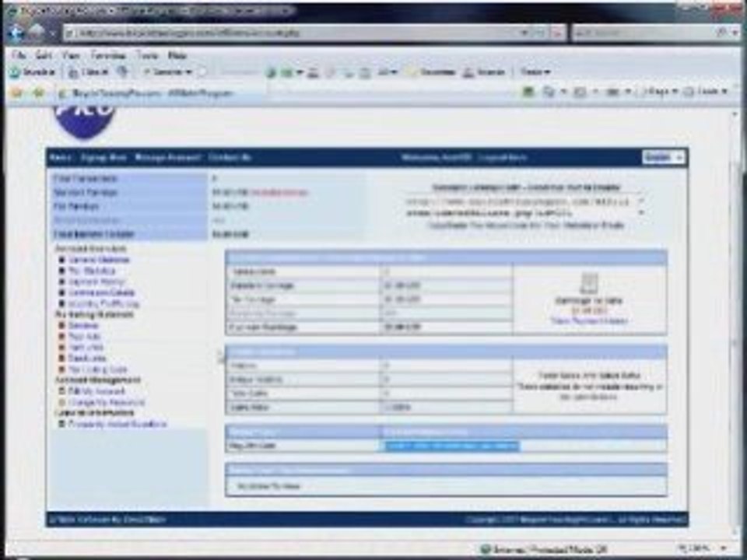Open the address bar history dropdown arrow
Image resolution: width=747 pixels, height=560 pixels.
coord(524,33)
